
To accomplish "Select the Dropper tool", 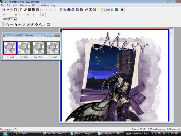I will click(24, 25).
